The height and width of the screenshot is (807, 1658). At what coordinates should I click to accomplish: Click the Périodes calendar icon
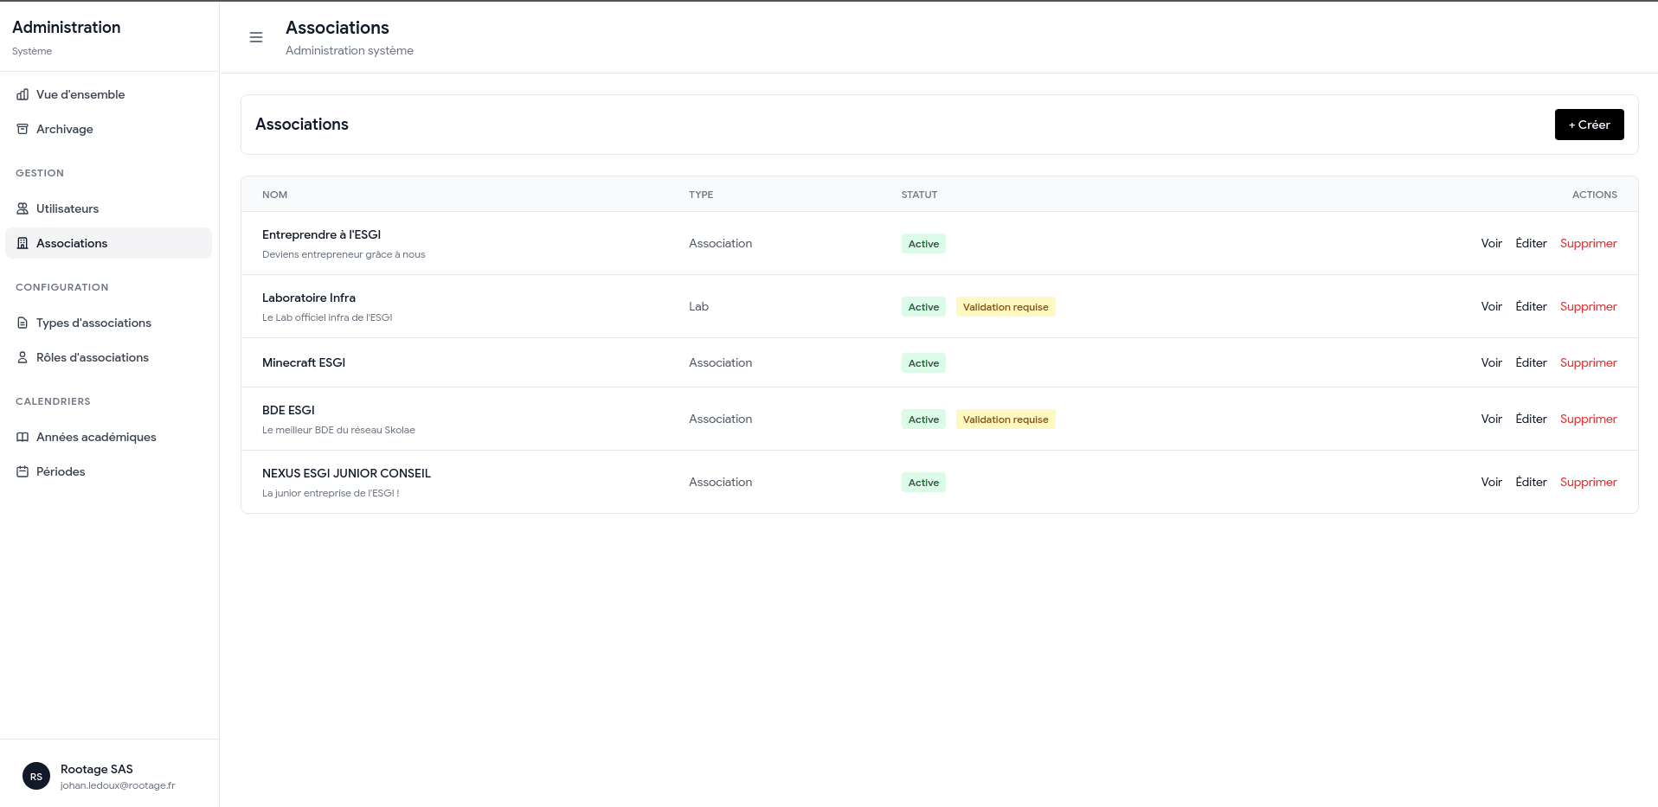(x=22, y=471)
